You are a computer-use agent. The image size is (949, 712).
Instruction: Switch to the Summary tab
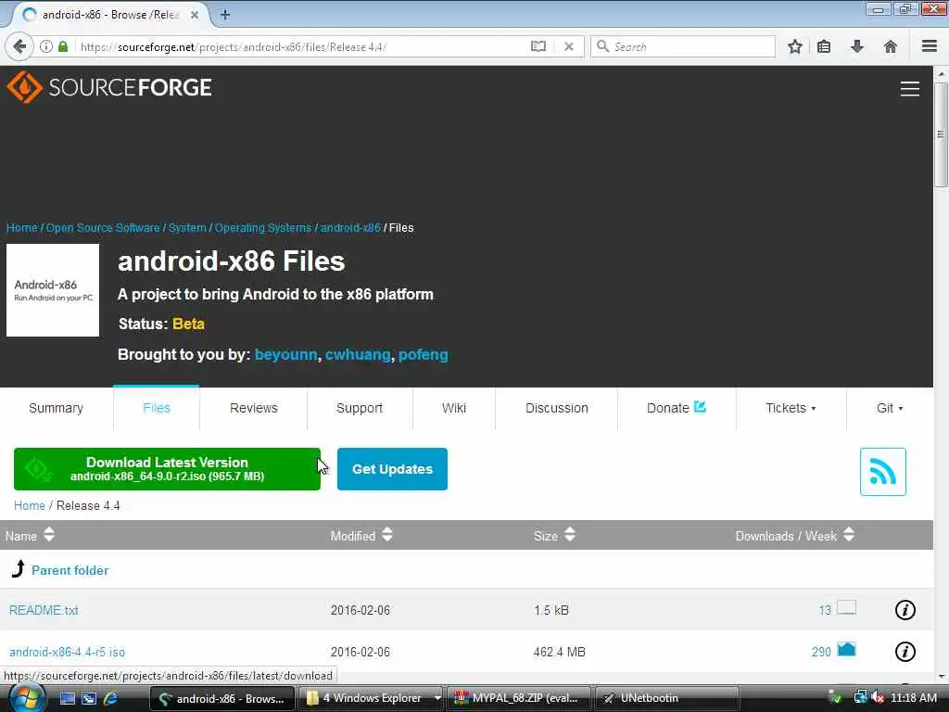coord(56,408)
